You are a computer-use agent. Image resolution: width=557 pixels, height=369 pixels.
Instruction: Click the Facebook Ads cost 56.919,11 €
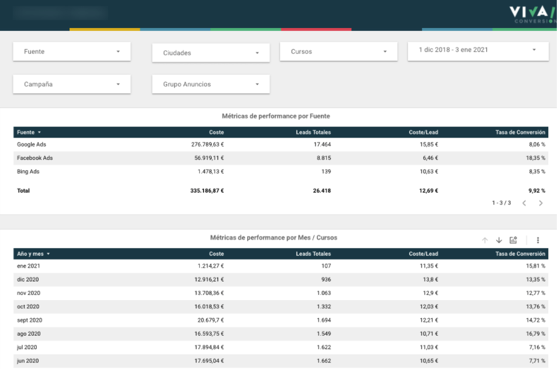coord(209,158)
